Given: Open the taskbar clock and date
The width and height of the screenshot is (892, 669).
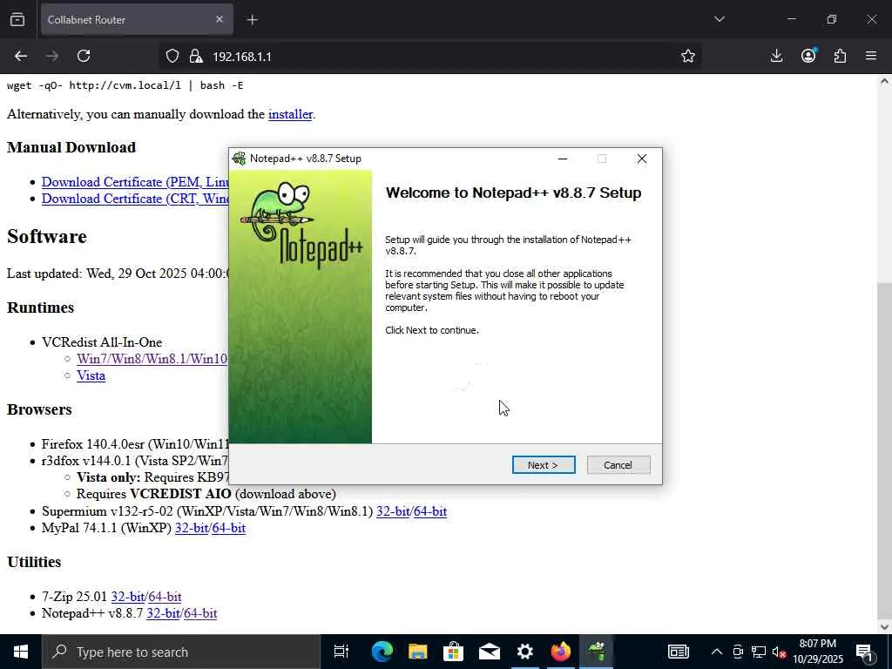Looking at the screenshot, I should point(818,652).
